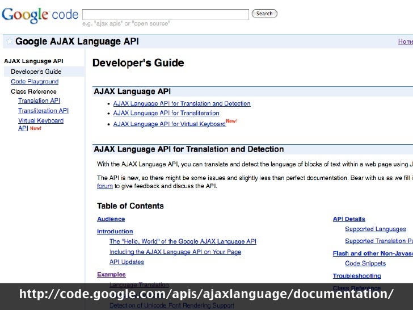Open Virtual Keyboard API sidebar link

click(x=40, y=120)
